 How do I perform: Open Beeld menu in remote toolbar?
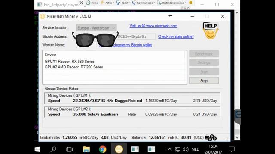click(x=123, y=3)
